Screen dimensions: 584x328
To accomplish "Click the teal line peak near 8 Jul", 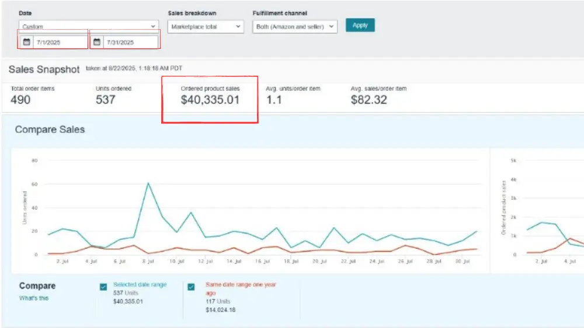I will (148, 184).
